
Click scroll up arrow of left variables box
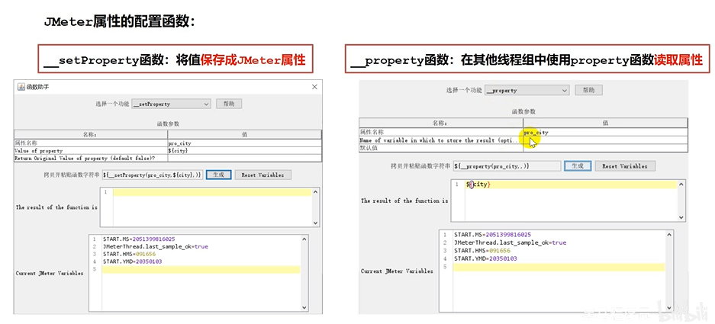pos(304,239)
